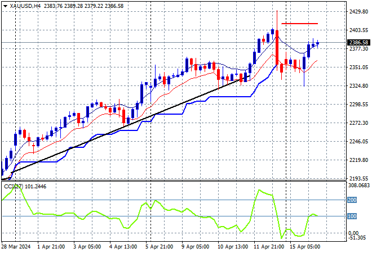Click the CCI 100 level label

click(352, 216)
